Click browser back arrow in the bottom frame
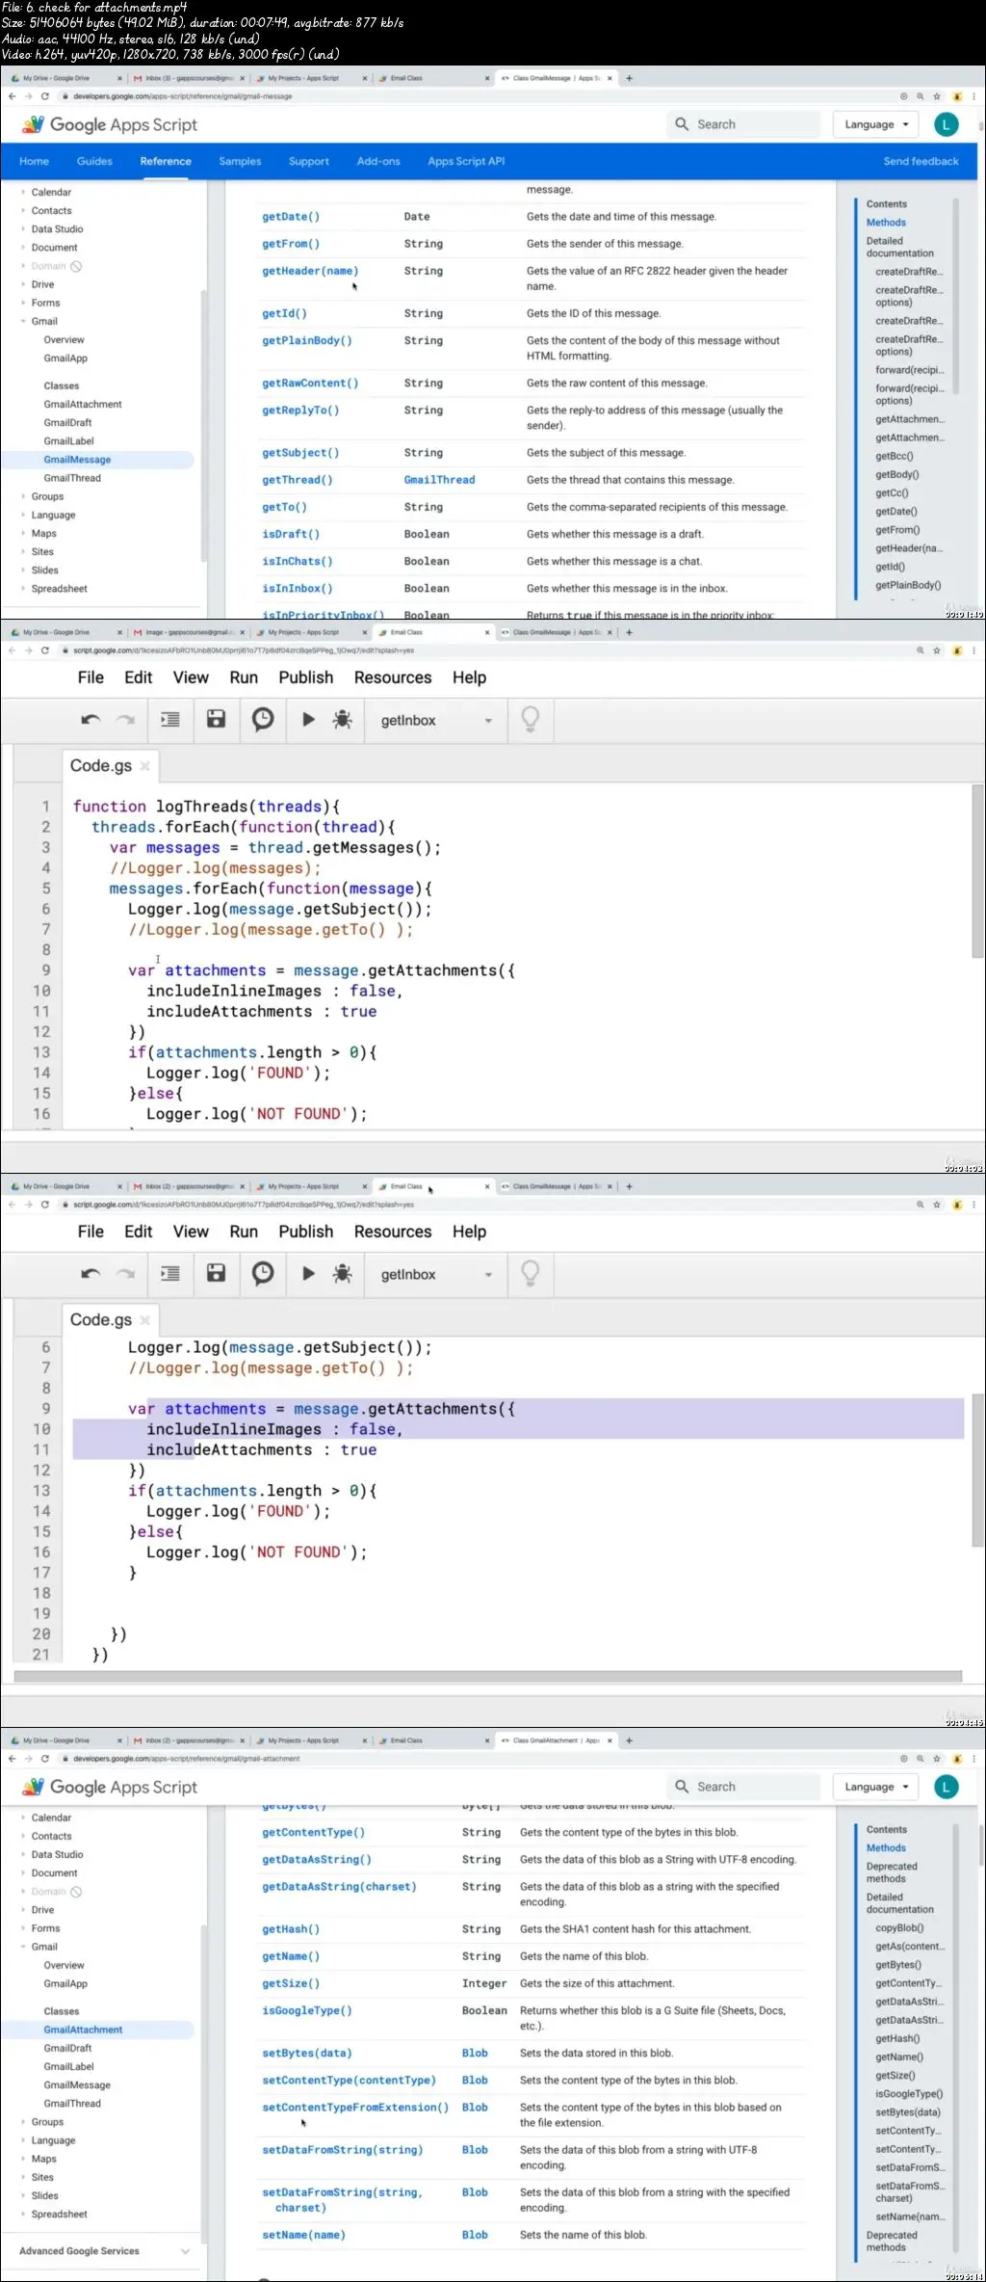The height and width of the screenshot is (2282, 986). click(x=12, y=1759)
